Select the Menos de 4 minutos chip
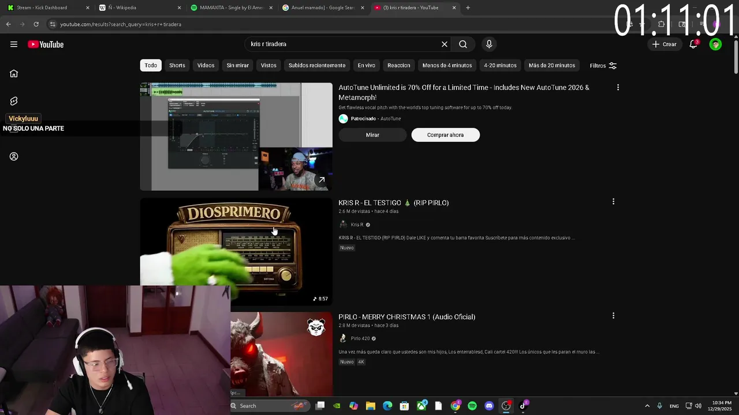The width and height of the screenshot is (739, 415). pyautogui.click(x=447, y=65)
